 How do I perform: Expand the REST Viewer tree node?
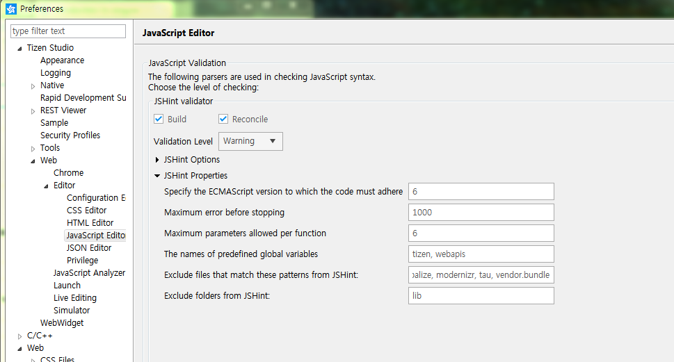33,111
